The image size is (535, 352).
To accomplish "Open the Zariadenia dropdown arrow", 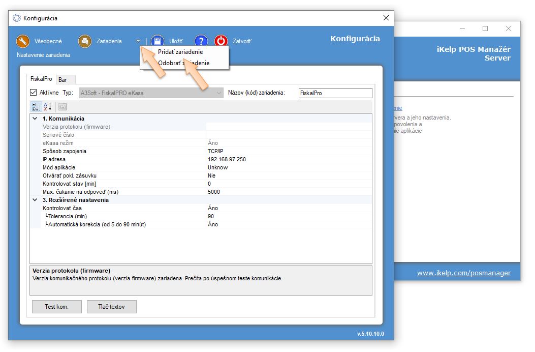I will coord(138,41).
